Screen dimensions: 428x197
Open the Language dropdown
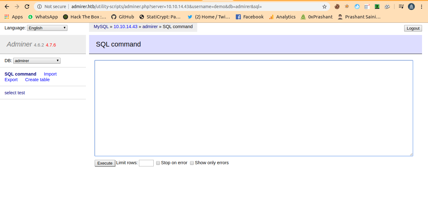(47, 28)
